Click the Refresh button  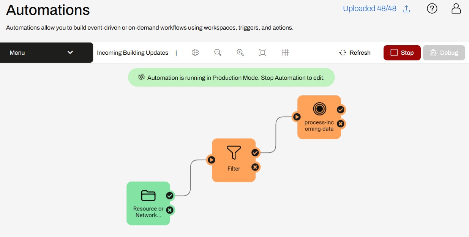tap(355, 53)
